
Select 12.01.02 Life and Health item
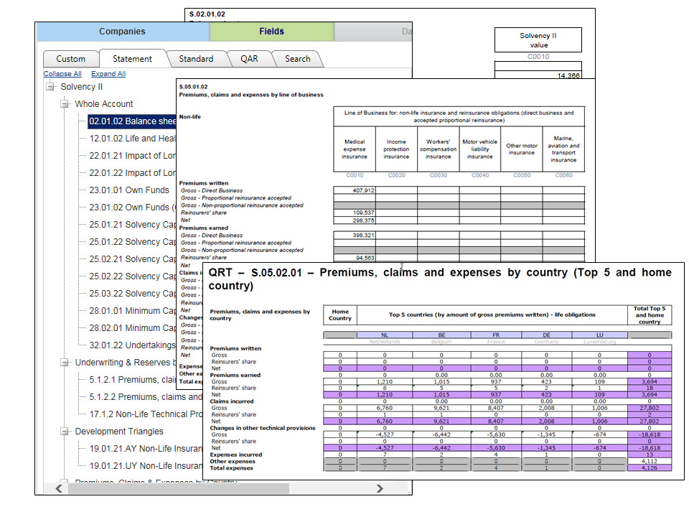pos(132,139)
